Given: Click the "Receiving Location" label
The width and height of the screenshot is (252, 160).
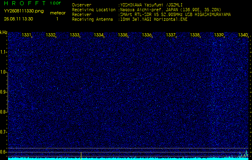Looking at the screenshot, I should tap(94, 10).
